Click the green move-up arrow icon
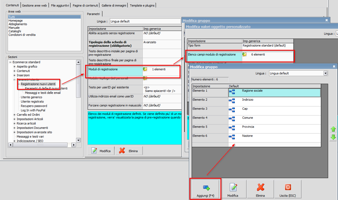The image size is (338, 200). click(x=333, y=129)
